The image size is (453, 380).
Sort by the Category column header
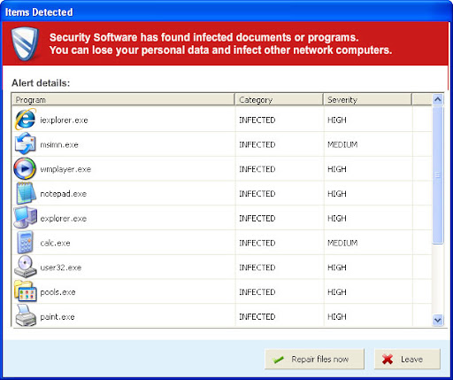point(279,99)
